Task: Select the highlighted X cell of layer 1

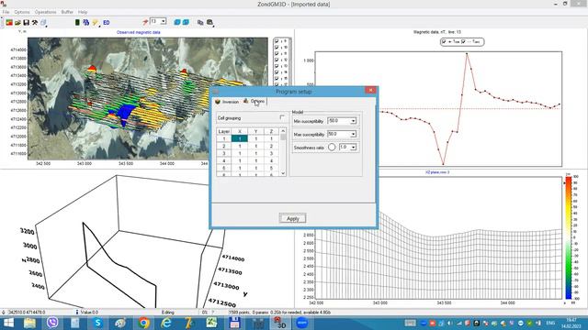Action: [x=240, y=138]
